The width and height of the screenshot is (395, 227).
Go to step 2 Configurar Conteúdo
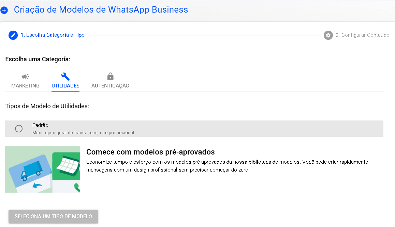363,35
